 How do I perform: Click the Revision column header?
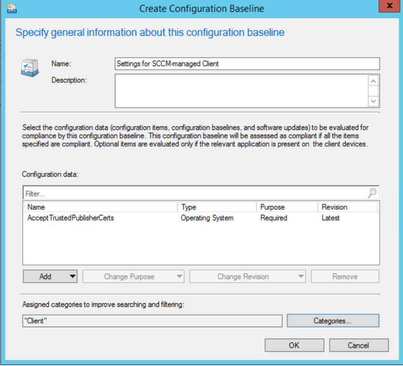(347, 207)
